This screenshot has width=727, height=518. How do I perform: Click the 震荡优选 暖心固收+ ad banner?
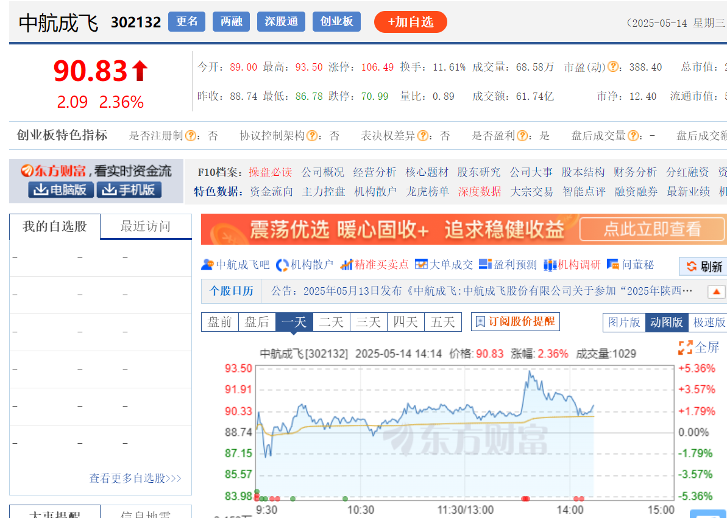(x=464, y=229)
